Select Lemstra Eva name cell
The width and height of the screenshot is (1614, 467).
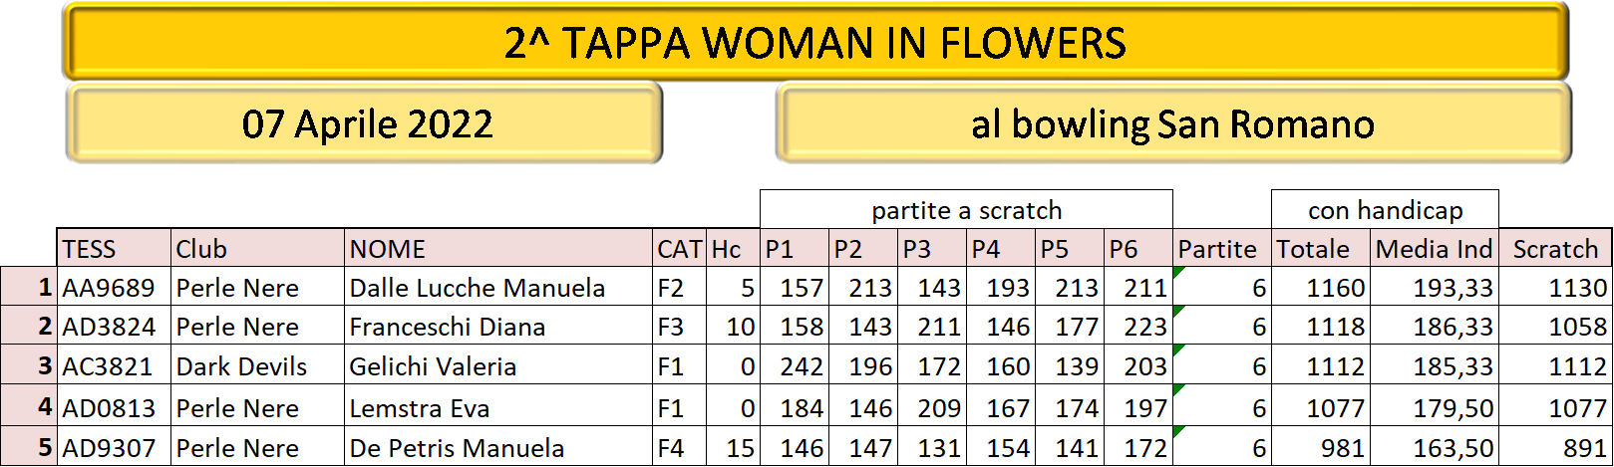[499, 406]
